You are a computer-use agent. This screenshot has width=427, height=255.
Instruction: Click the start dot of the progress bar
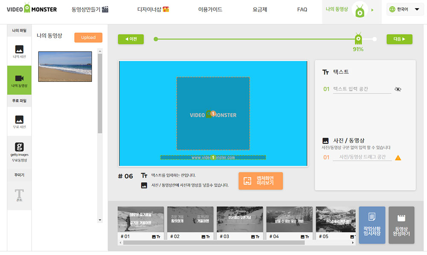tap(156, 39)
